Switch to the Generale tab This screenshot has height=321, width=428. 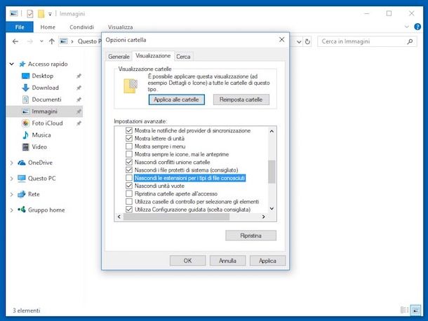coord(119,56)
